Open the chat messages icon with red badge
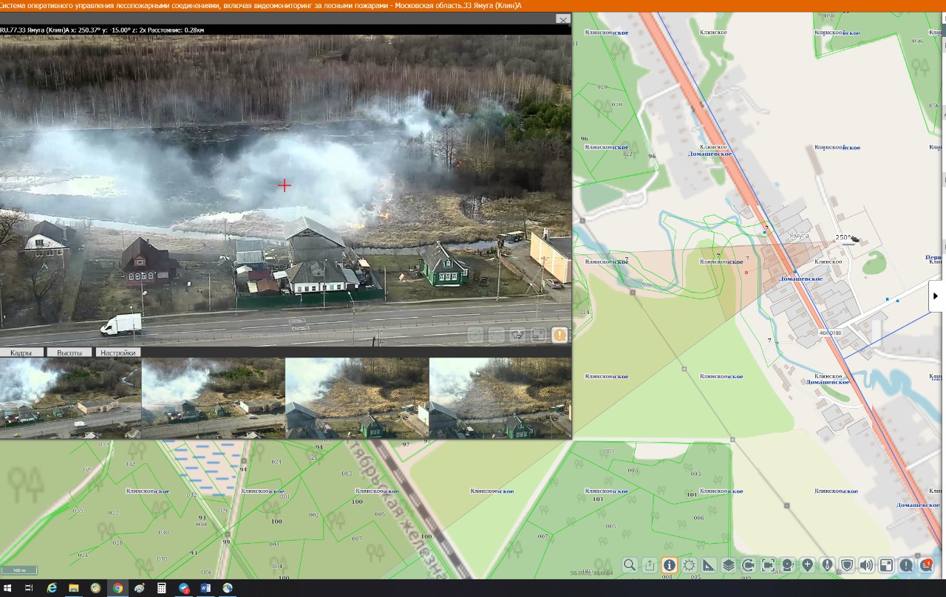The width and height of the screenshot is (946, 597). [926, 565]
